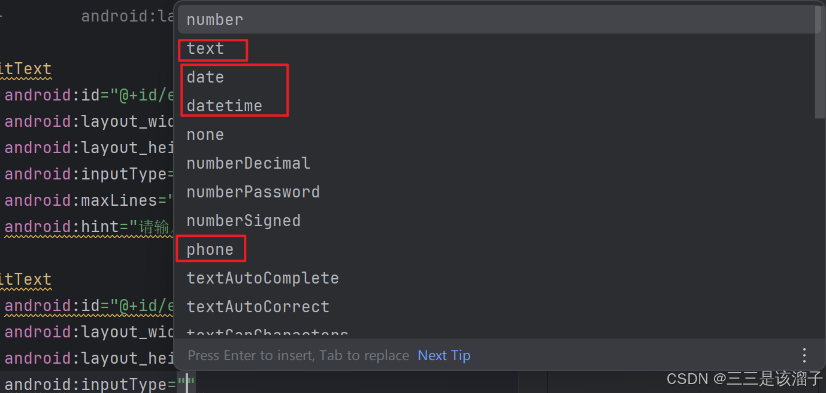Open the Next Tip link

coord(444,355)
